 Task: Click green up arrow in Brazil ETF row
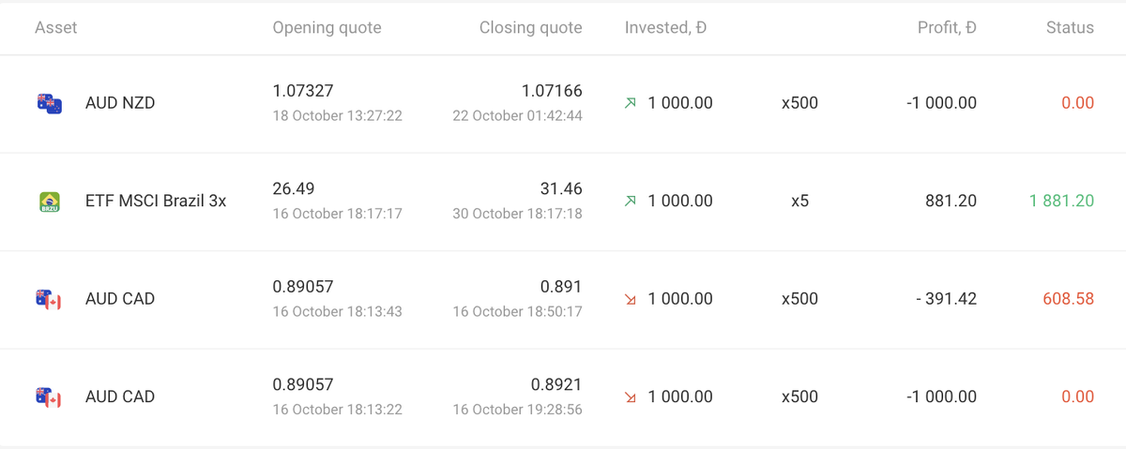631,201
